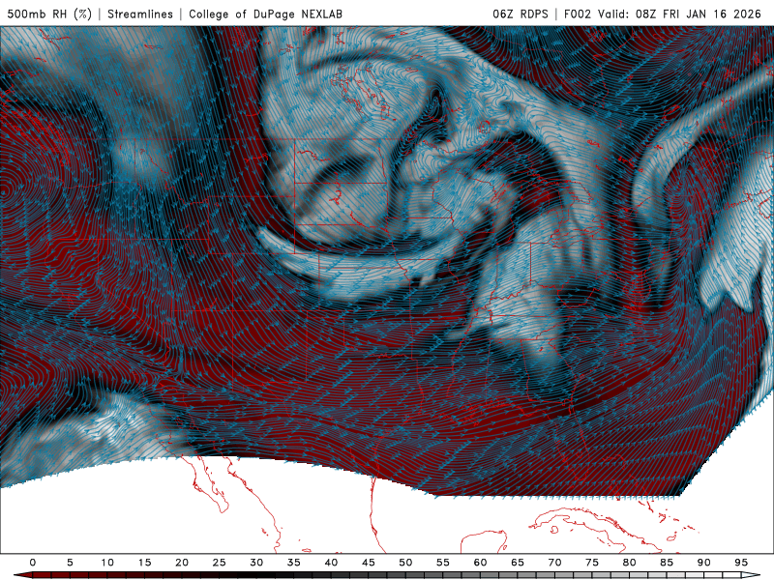The height and width of the screenshot is (580, 774).
Task: Click the colorbar label "35"
Action: (x=294, y=563)
